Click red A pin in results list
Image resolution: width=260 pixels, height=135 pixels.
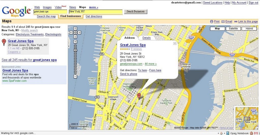click(x=4, y=42)
